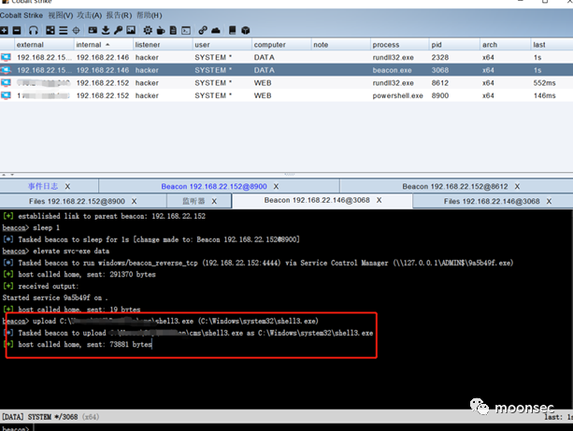Close the Beacon 192.168.22.152@8900 tab
The width and height of the screenshot is (573, 431).
click(x=277, y=186)
